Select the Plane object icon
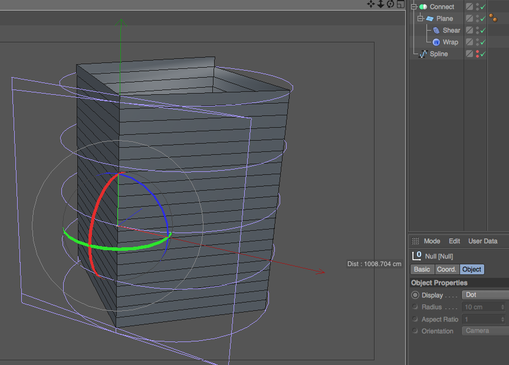The width and height of the screenshot is (509, 365). [x=430, y=18]
